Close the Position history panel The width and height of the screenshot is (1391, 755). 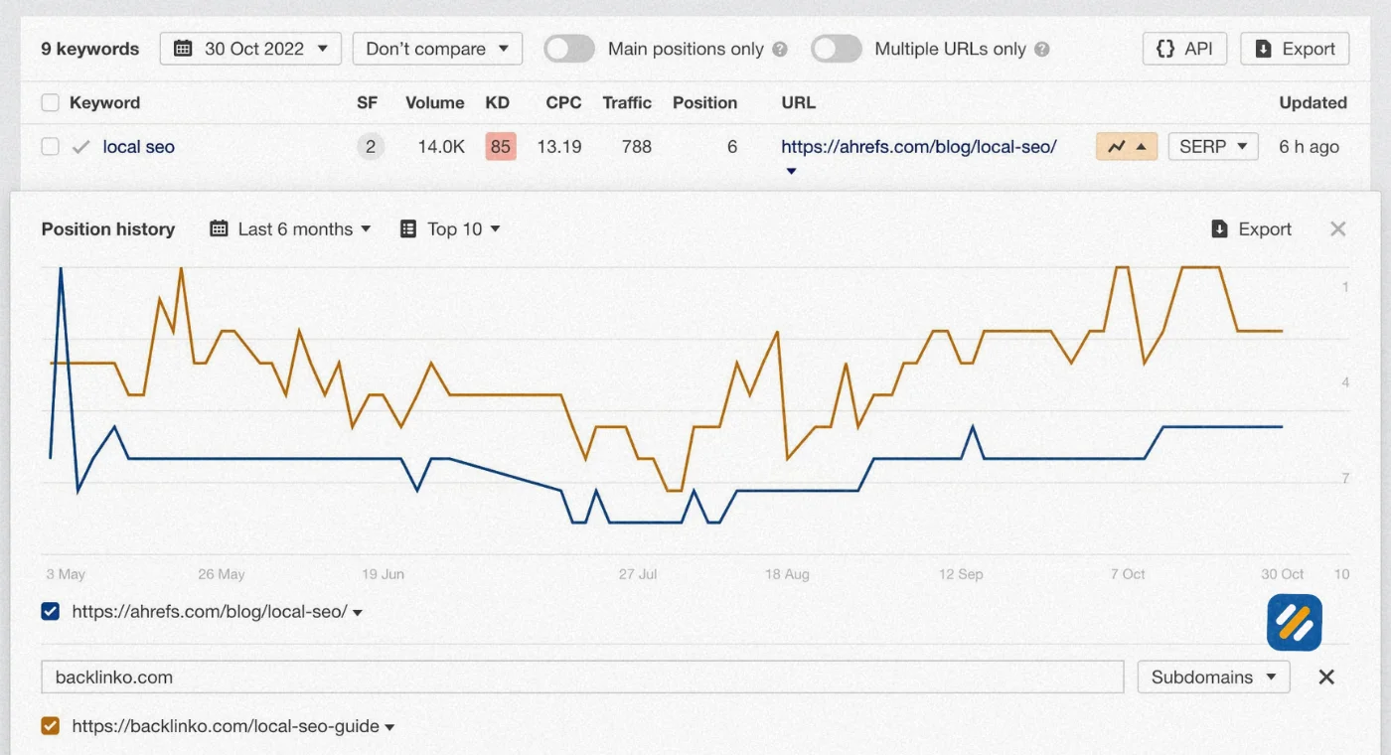[1338, 229]
